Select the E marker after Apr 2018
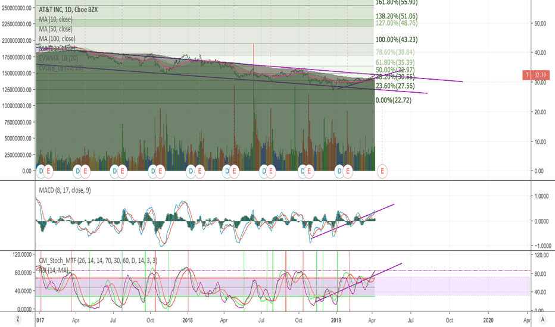This screenshot has width=555, height=327. [x=234, y=171]
